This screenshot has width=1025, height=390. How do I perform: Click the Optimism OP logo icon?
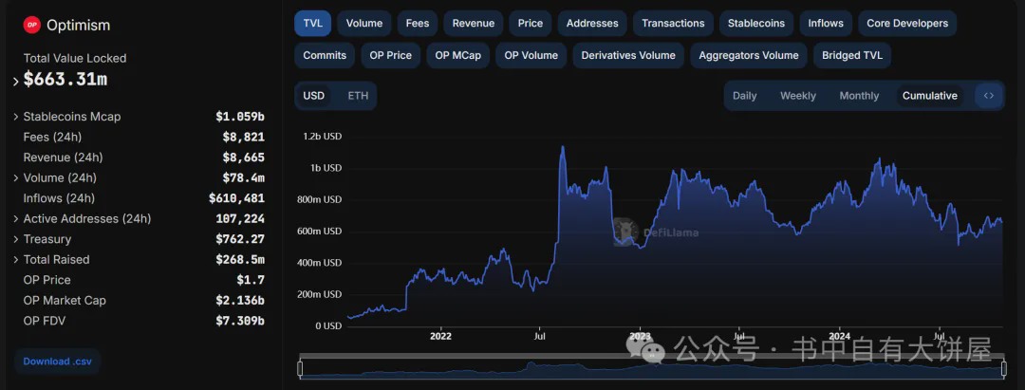(32, 26)
